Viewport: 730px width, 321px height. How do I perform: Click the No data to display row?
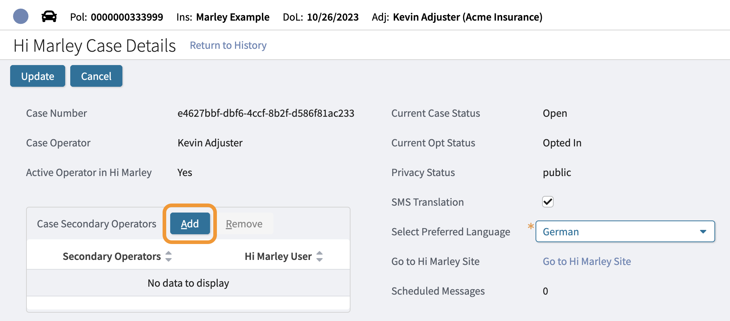(188, 283)
